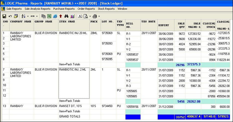Click sale value 65800.00 cell

click(193, 49)
